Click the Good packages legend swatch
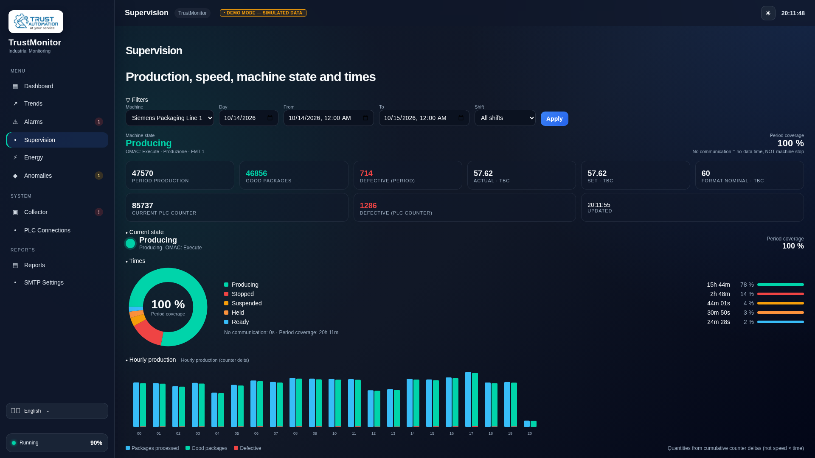This screenshot has height=458, width=815. click(188, 448)
